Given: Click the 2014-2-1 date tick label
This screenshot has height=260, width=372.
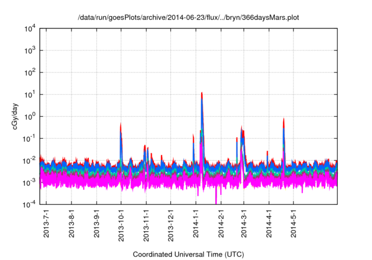Looking at the screenshot, I should (220, 224).
